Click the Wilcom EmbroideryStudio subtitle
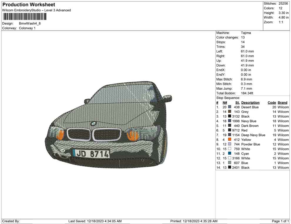Viewport: 291px width, 224px height. [x=36, y=10]
